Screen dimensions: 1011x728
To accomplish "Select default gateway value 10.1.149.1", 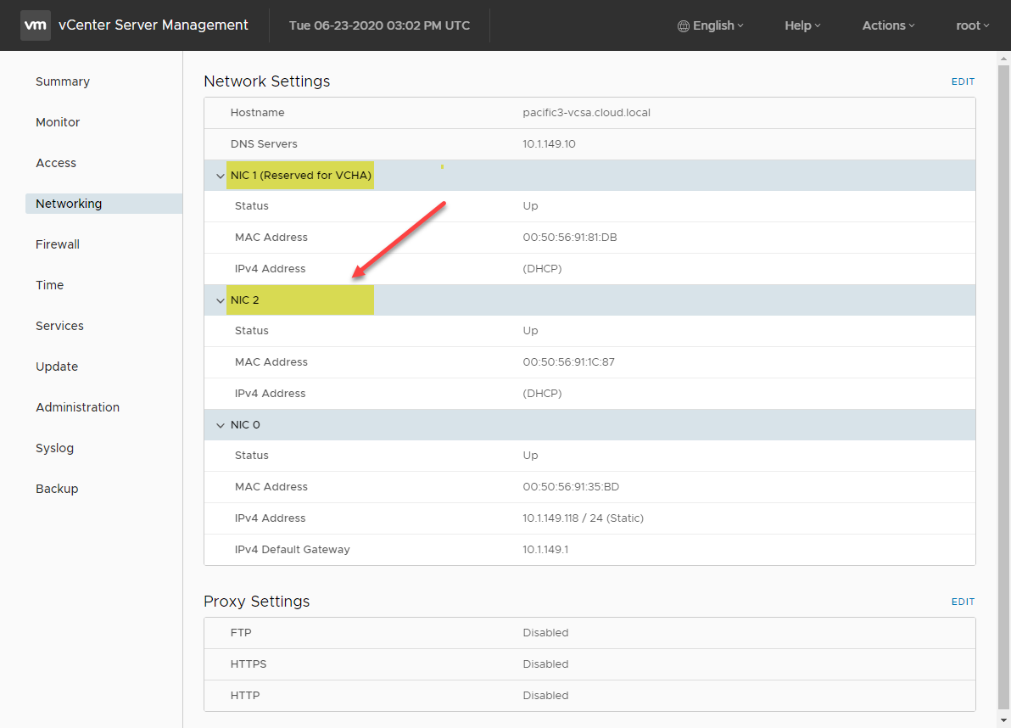I will coord(545,549).
